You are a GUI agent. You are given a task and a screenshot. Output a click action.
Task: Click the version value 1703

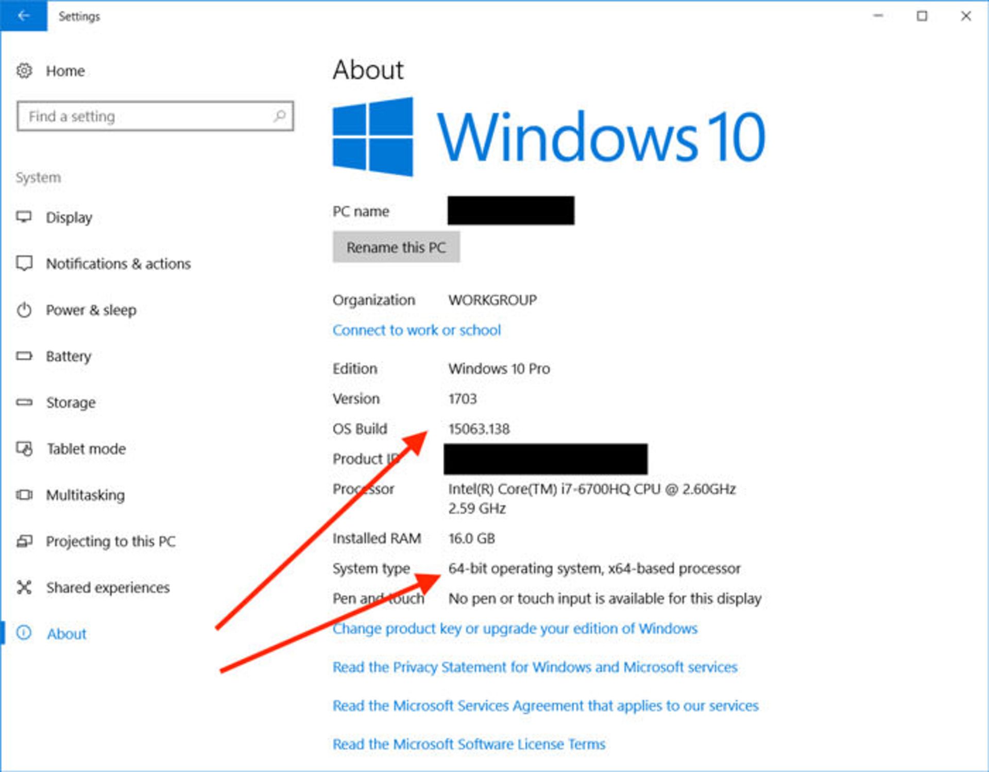click(x=463, y=399)
